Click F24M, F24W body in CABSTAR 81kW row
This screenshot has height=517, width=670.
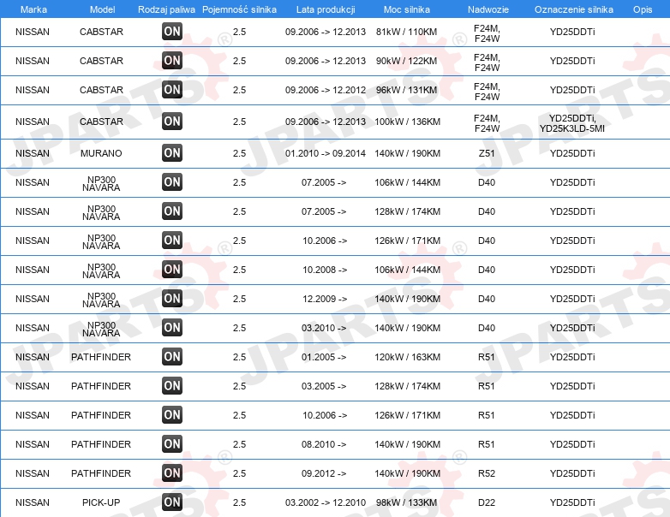click(487, 33)
